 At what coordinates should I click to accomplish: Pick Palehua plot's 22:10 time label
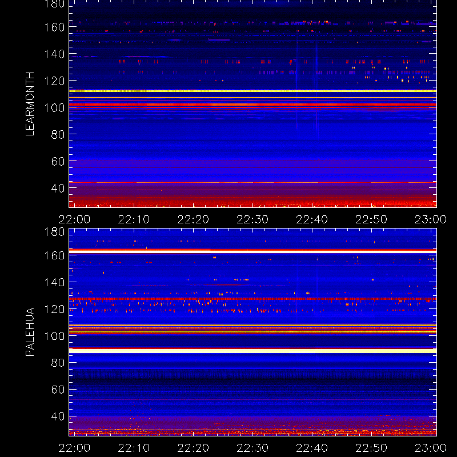tap(134, 448)
